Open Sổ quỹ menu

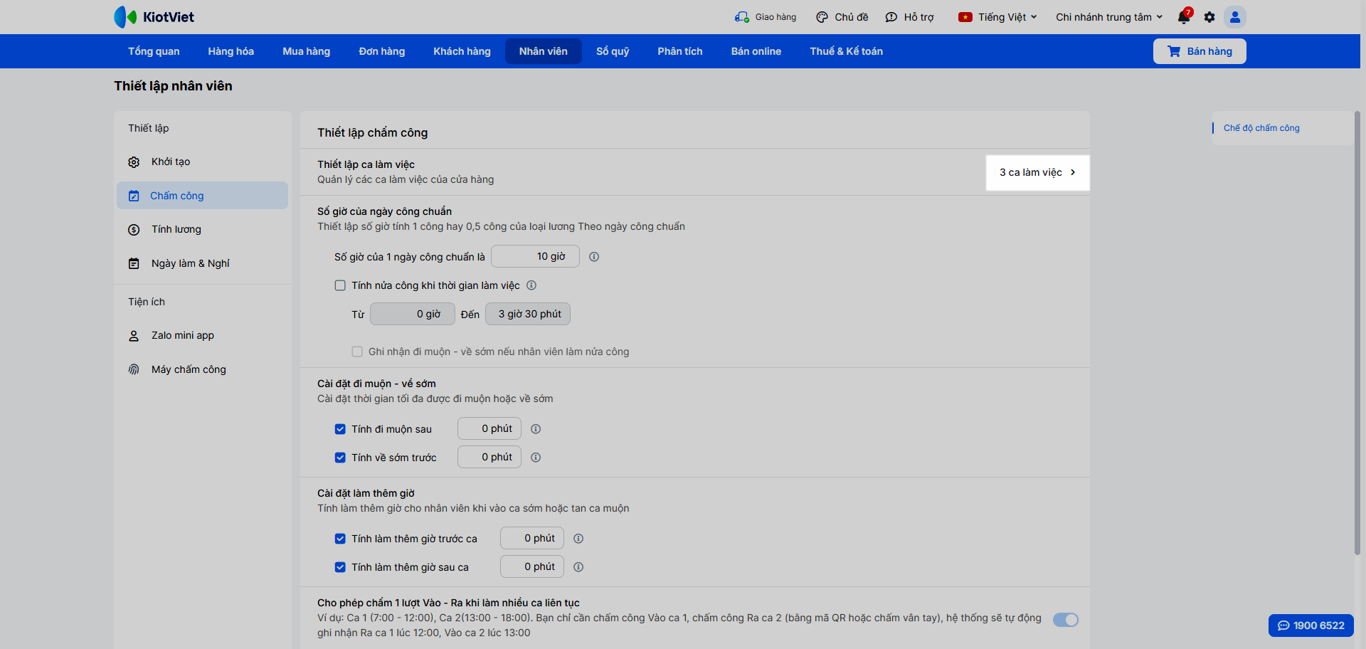pyautogui.click(x=613, y=51)
